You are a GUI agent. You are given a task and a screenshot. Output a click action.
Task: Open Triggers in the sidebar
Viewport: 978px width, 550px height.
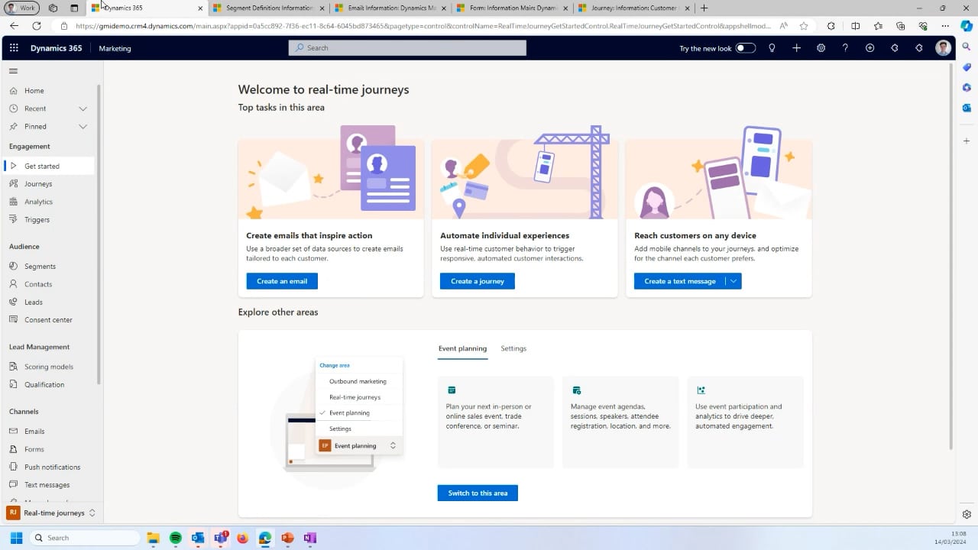coord(37,219)
